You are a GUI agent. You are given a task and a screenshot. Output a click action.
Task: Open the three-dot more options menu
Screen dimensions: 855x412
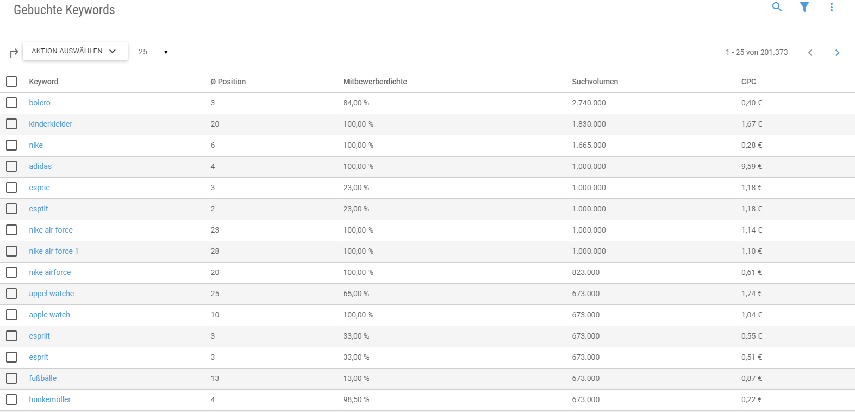pos(832,7)
